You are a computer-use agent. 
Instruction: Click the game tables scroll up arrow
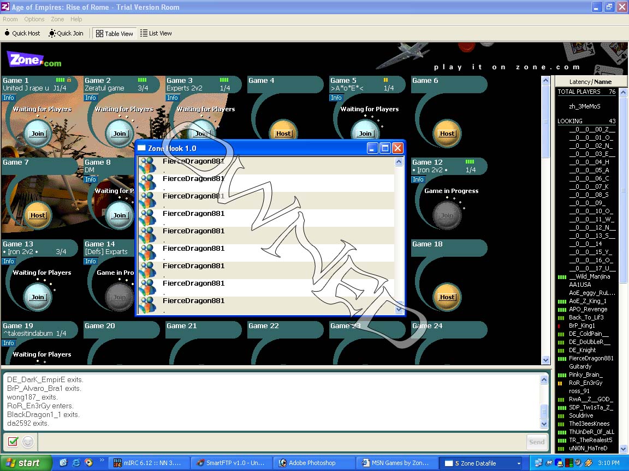[x=545, y=80]
